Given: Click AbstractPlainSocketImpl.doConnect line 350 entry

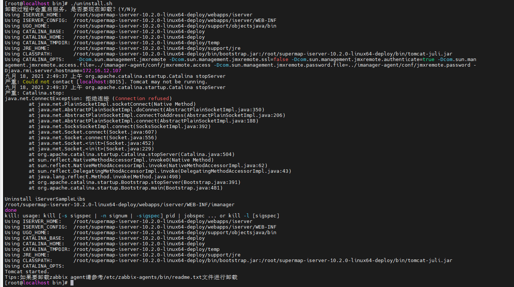Looking at the screenshot, I should tap(147, 109).
